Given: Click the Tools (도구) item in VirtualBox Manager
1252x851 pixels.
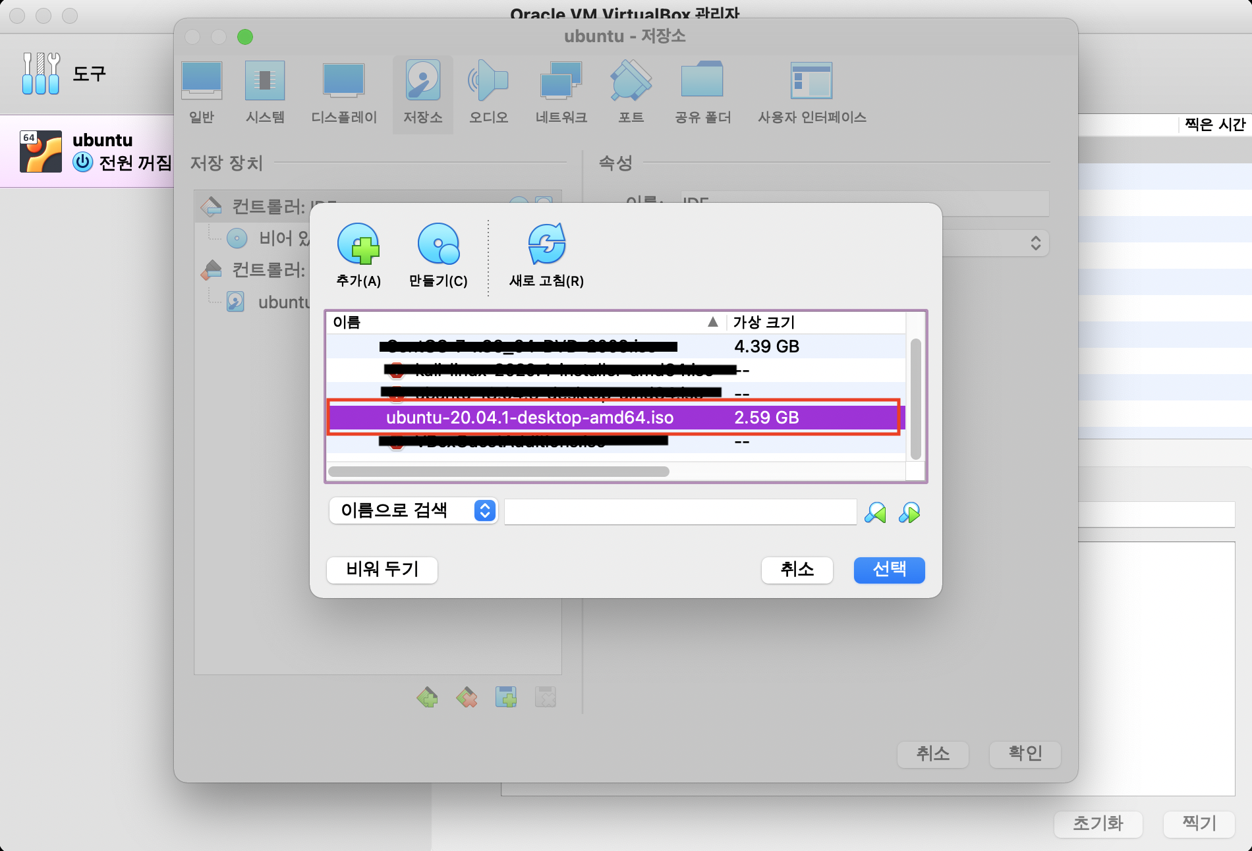Looking at the screenshot, I should point(65,73).
